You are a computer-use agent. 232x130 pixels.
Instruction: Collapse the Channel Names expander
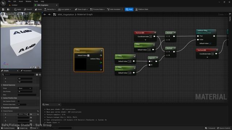coord(2,111)
